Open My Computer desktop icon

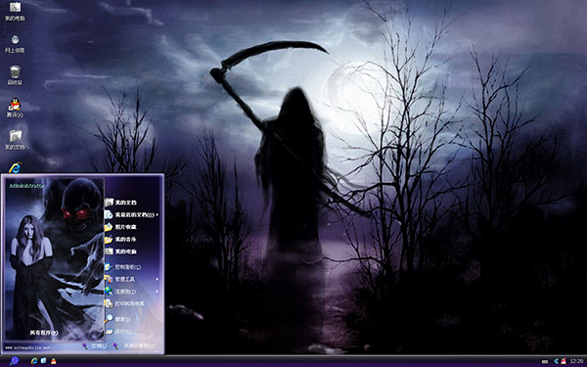coord(15,11)
